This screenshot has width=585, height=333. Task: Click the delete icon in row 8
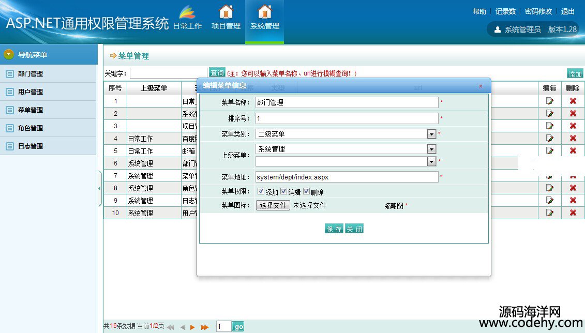click(x=573, y=188)
